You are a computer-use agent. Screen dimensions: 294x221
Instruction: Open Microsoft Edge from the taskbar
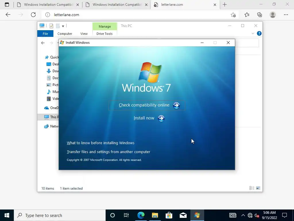tap(141, 215)
